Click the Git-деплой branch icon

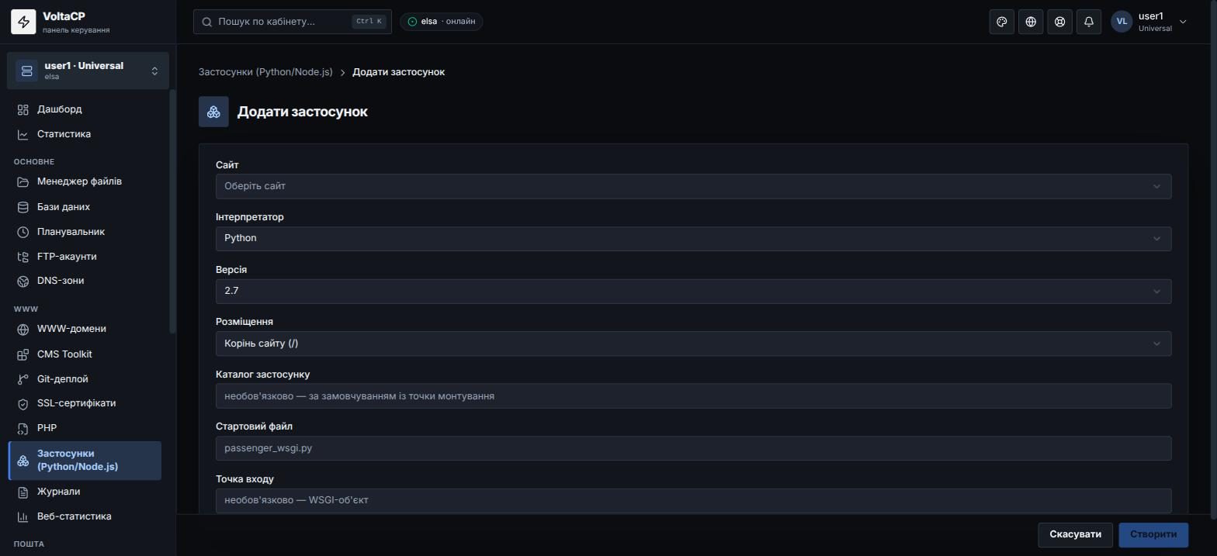[23, 379]
